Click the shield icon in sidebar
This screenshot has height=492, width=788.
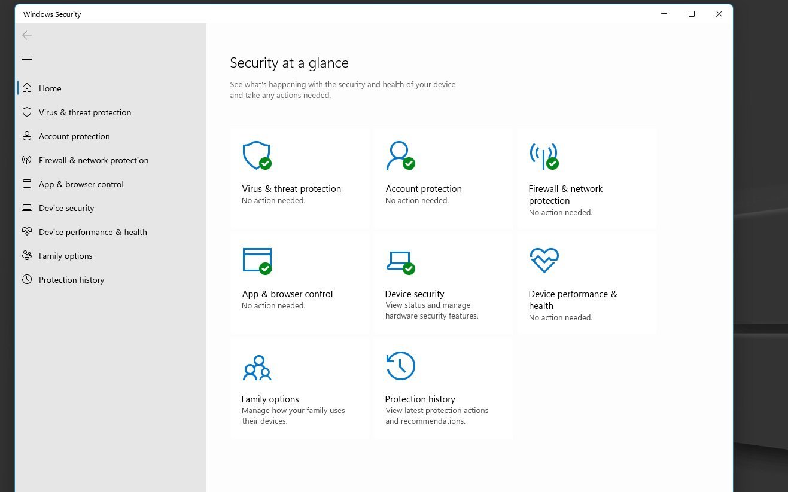(27, 112)
